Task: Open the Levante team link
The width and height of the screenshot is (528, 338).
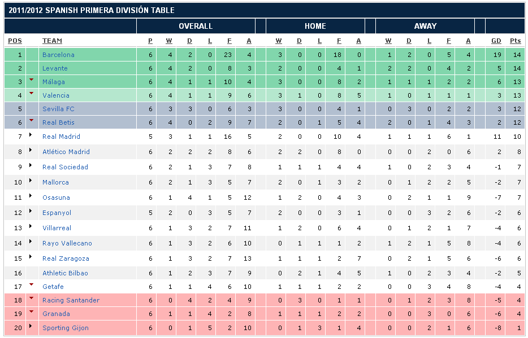Action: pos(55,68)
